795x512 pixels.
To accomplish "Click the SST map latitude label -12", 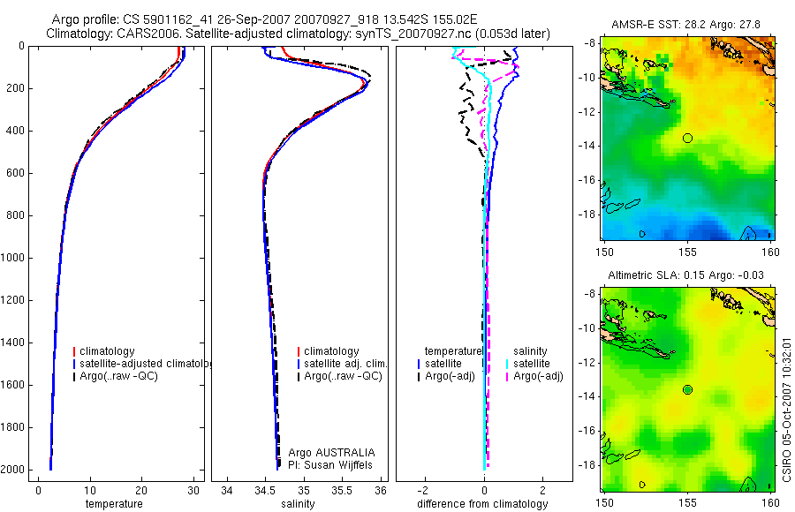I will (587, 111).
